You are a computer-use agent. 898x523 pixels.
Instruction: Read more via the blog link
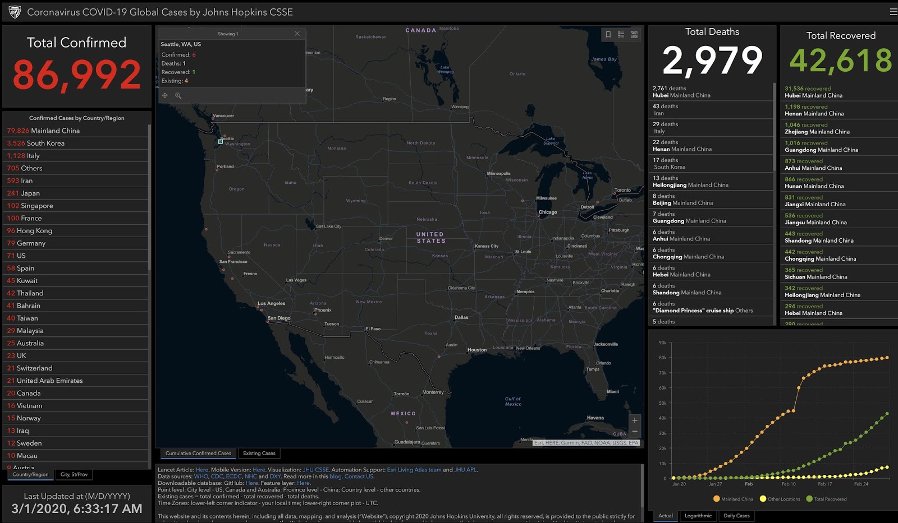(x=335, y=476)
